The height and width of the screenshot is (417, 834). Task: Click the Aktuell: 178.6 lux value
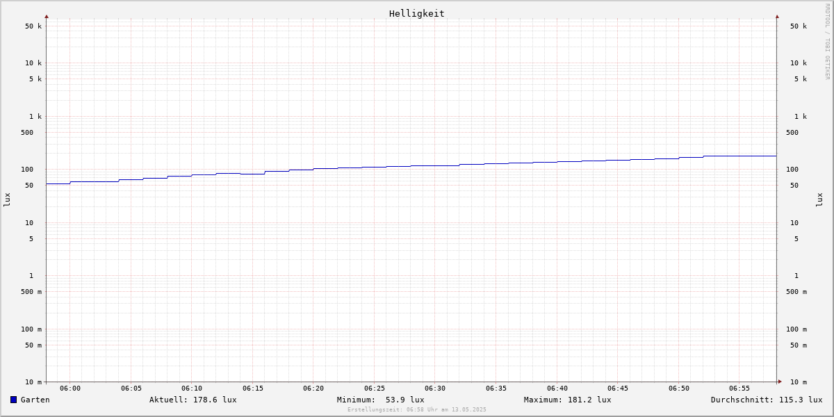[x=193, y=400]
